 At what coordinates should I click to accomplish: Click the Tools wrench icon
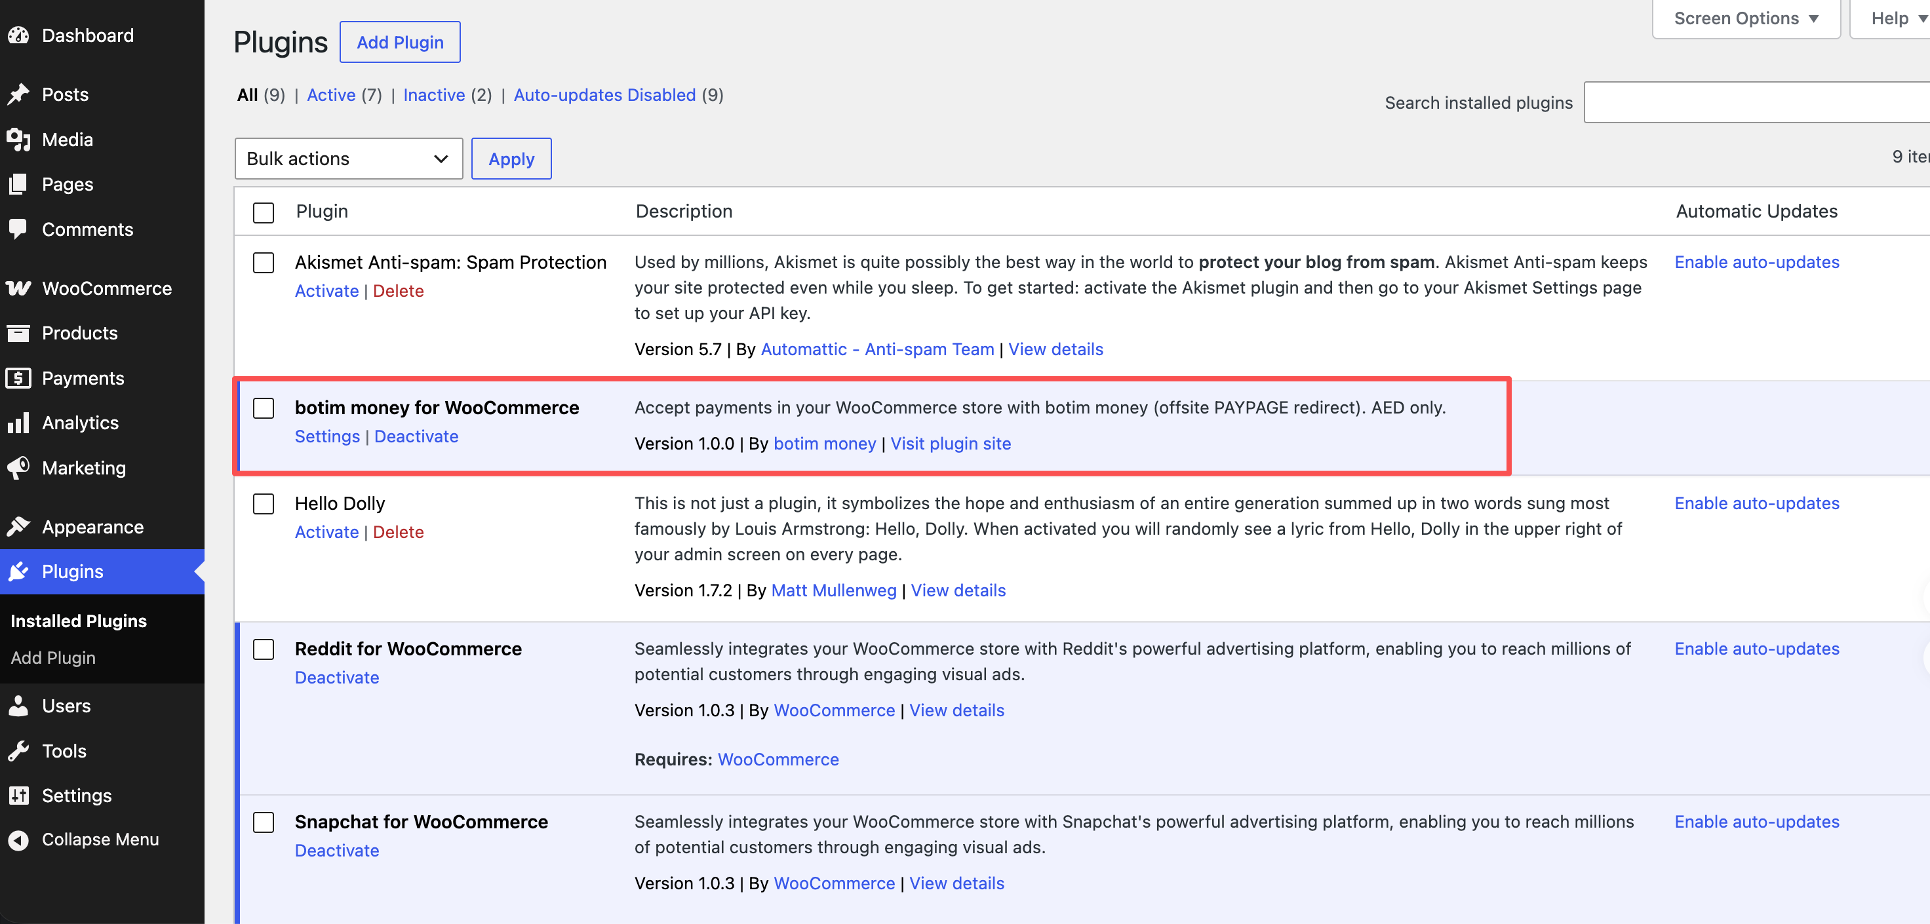pyautogui.click(x=19, y=751)
